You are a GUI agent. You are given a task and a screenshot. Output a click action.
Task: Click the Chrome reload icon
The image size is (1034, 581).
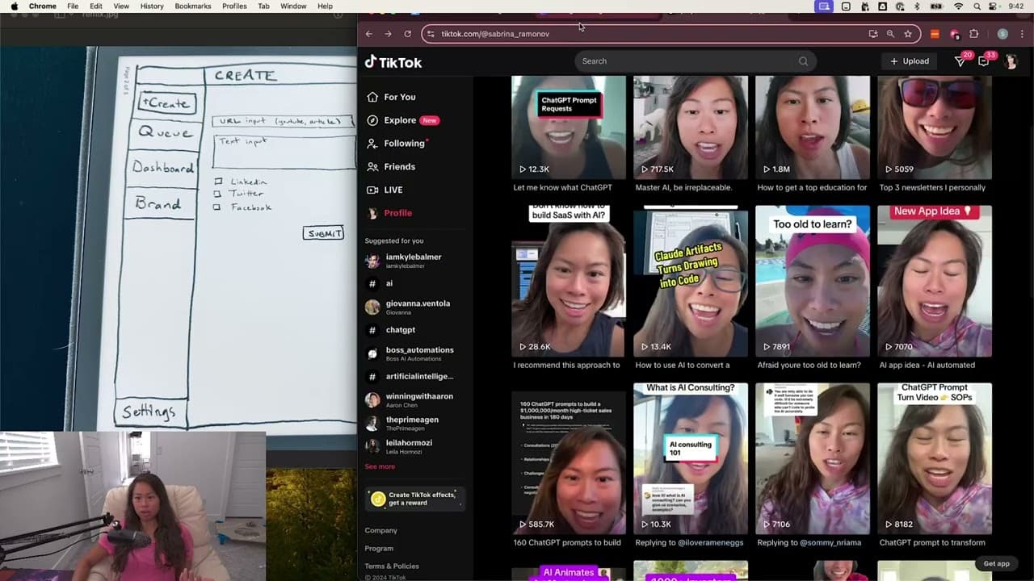click(x=407, y=34)
